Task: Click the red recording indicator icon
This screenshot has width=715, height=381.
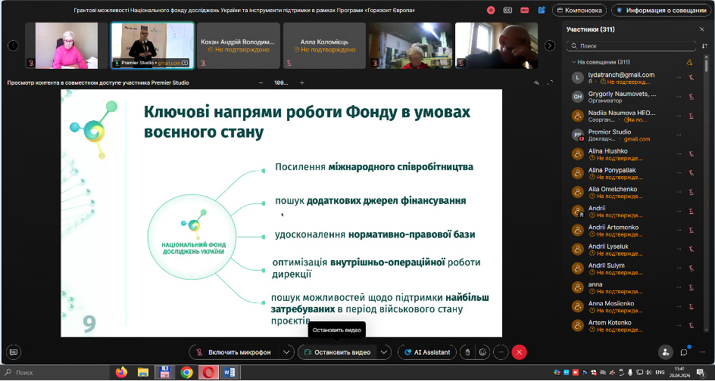Action: click(x=492, y=11)
